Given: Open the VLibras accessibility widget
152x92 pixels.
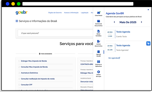Looking at the screenshot, I should pos(148,43).
